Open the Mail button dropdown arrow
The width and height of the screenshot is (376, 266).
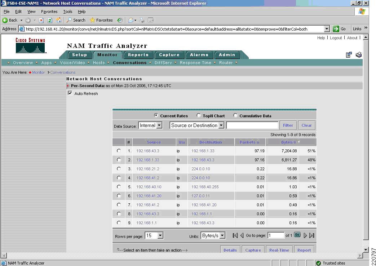point(135,21)
